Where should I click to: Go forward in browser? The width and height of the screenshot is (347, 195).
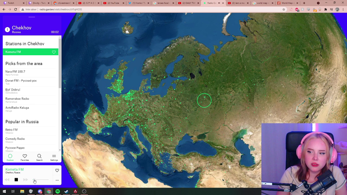(10, 10)
